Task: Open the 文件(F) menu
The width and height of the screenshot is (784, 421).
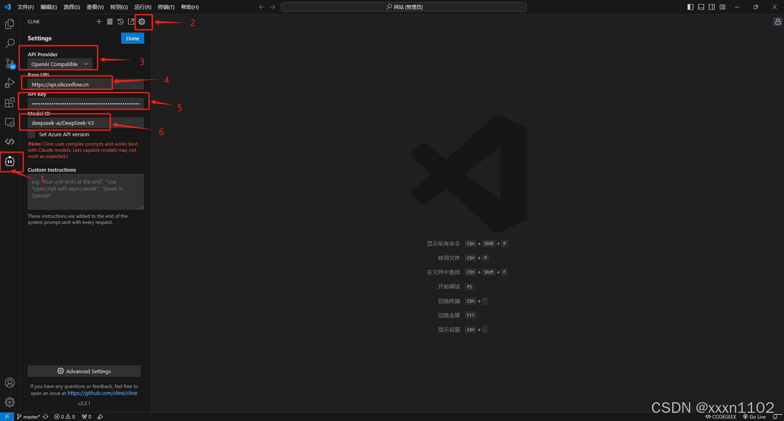Action: click(x=26, y=7)
